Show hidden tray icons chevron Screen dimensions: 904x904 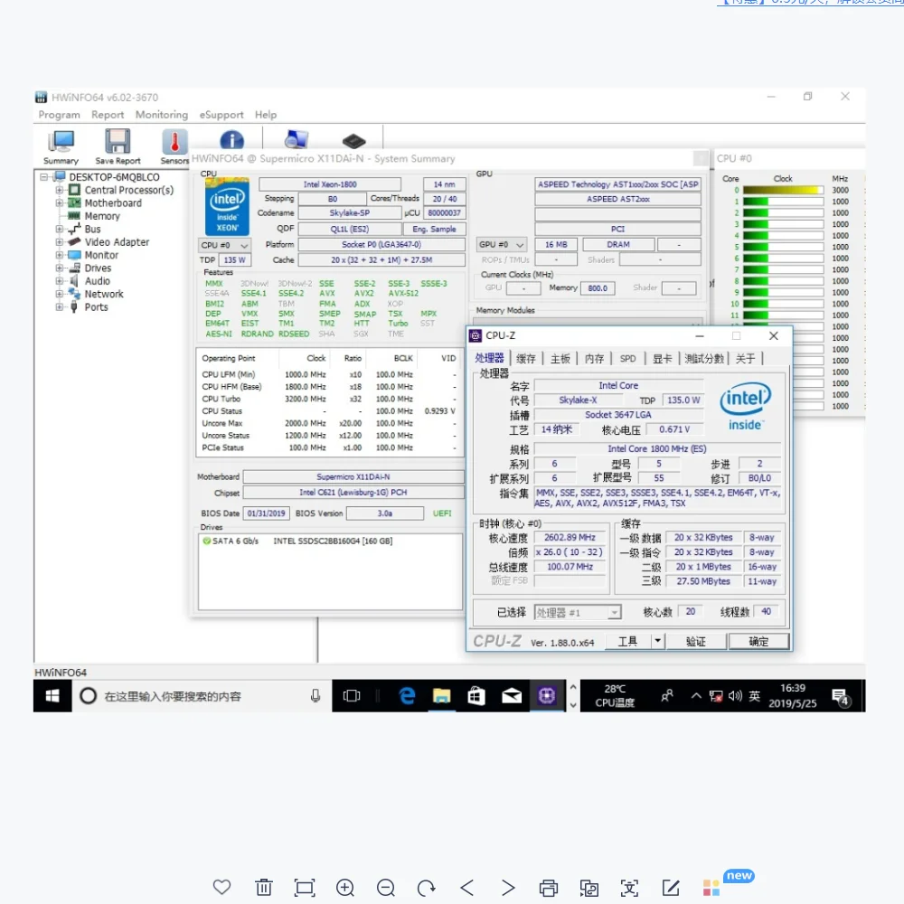[x=696, y=696]
